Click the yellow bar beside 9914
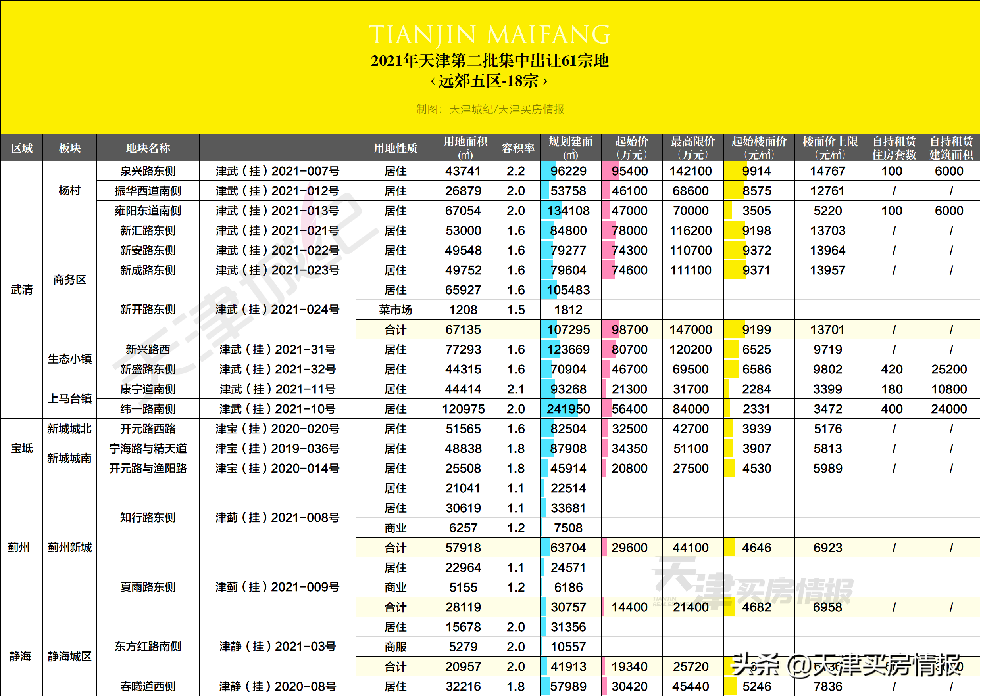The height and width of the screenshot is (697, 981). click(730, 171)
